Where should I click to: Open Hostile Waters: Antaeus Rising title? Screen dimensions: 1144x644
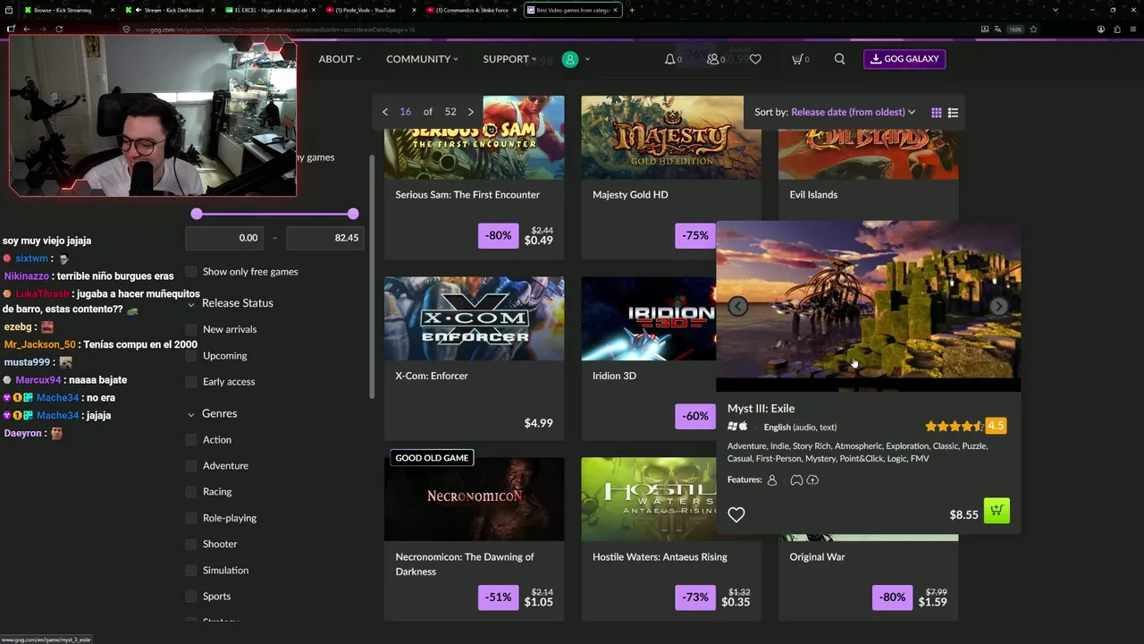pyautogui.click(x=660, y=557)
